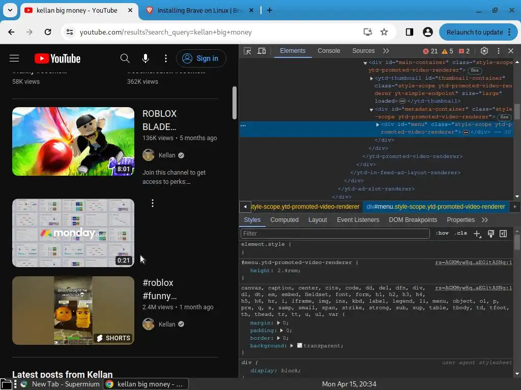Viewport: 521px width, 390px height.
Task: Click the 2 issues counter
Action: click(x=464, y=51)
